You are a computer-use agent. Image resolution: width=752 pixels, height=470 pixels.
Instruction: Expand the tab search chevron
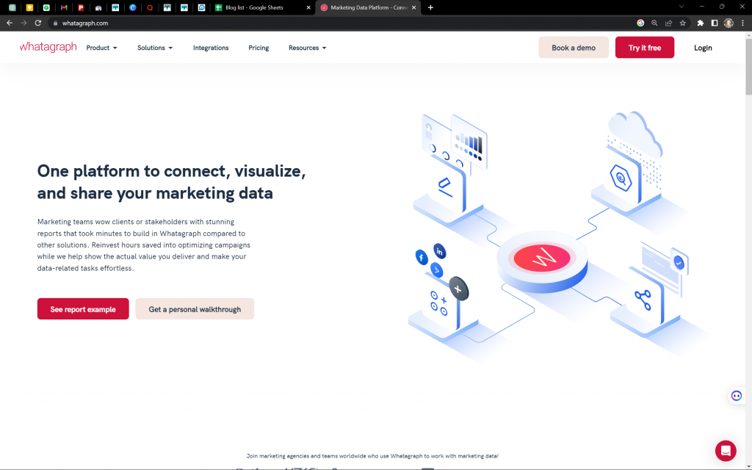pyautogui.click(x=681, y=7)
